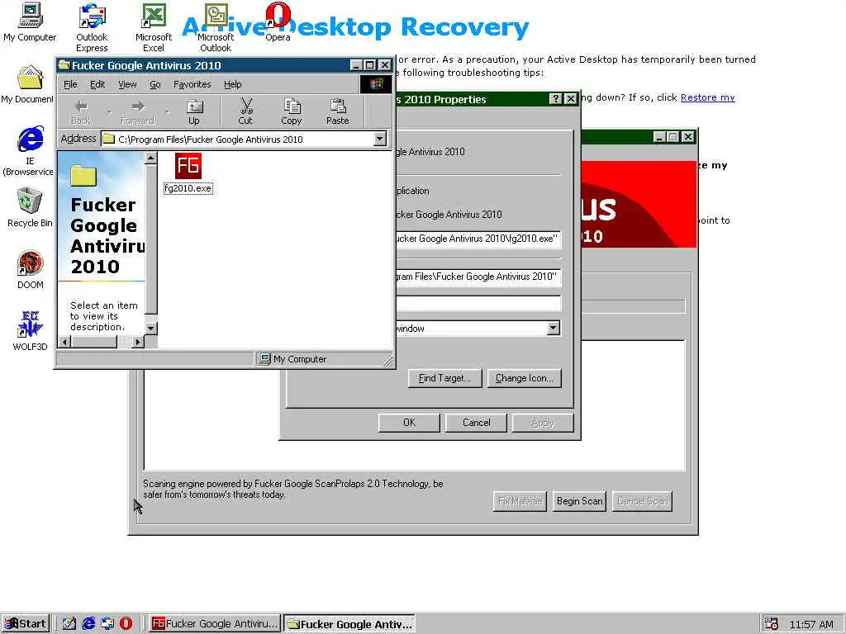Viewport: 846px width, 634px height.
Task: Click the system tray scheduler icon
Action: (772, 624)
